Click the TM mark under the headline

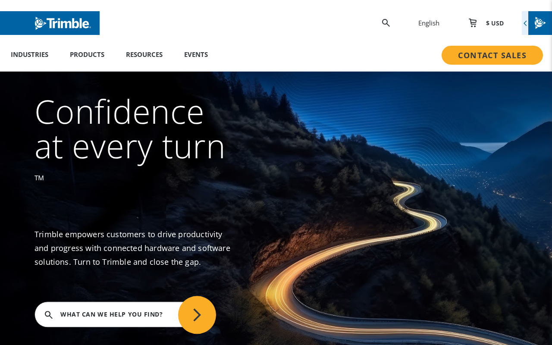pos(39,178)
